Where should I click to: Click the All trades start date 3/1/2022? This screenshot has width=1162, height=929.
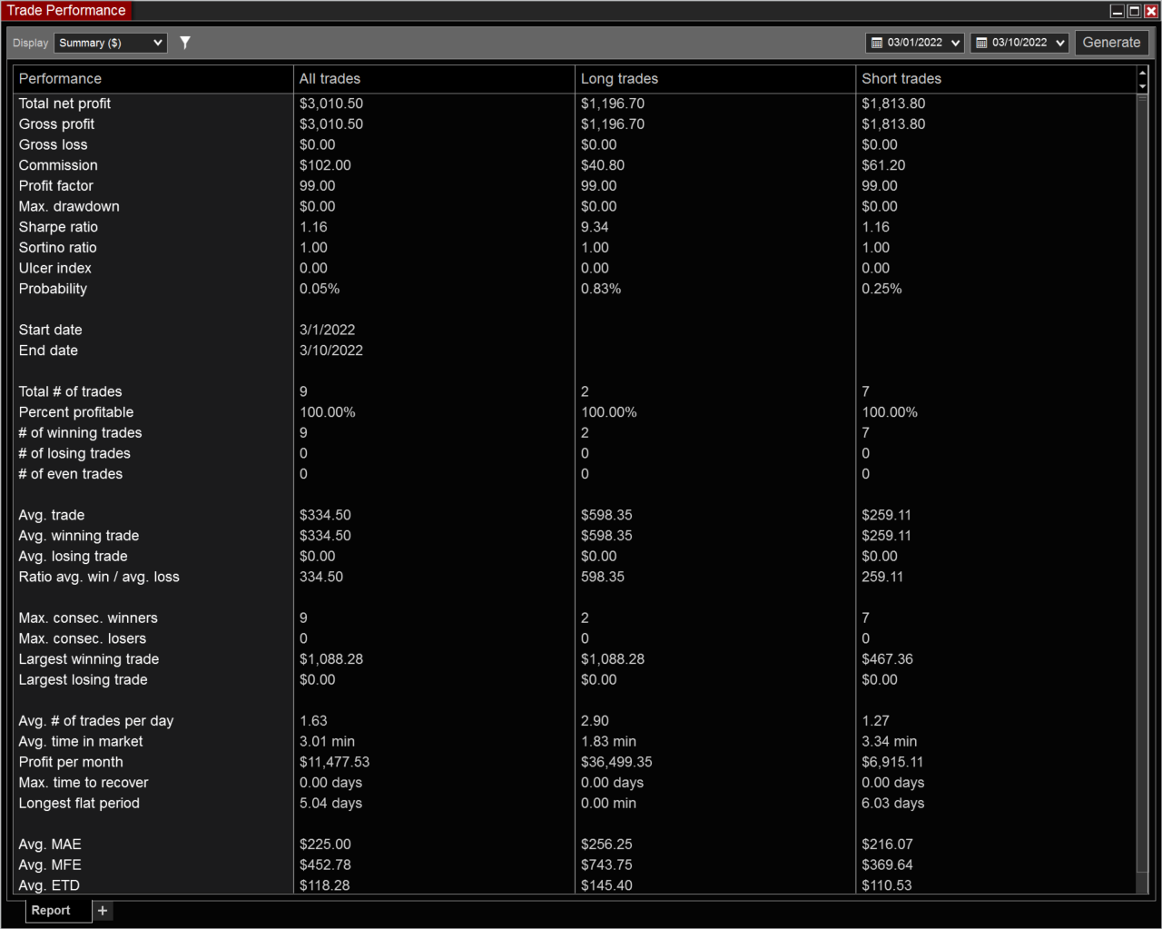[x=327, y=330]
